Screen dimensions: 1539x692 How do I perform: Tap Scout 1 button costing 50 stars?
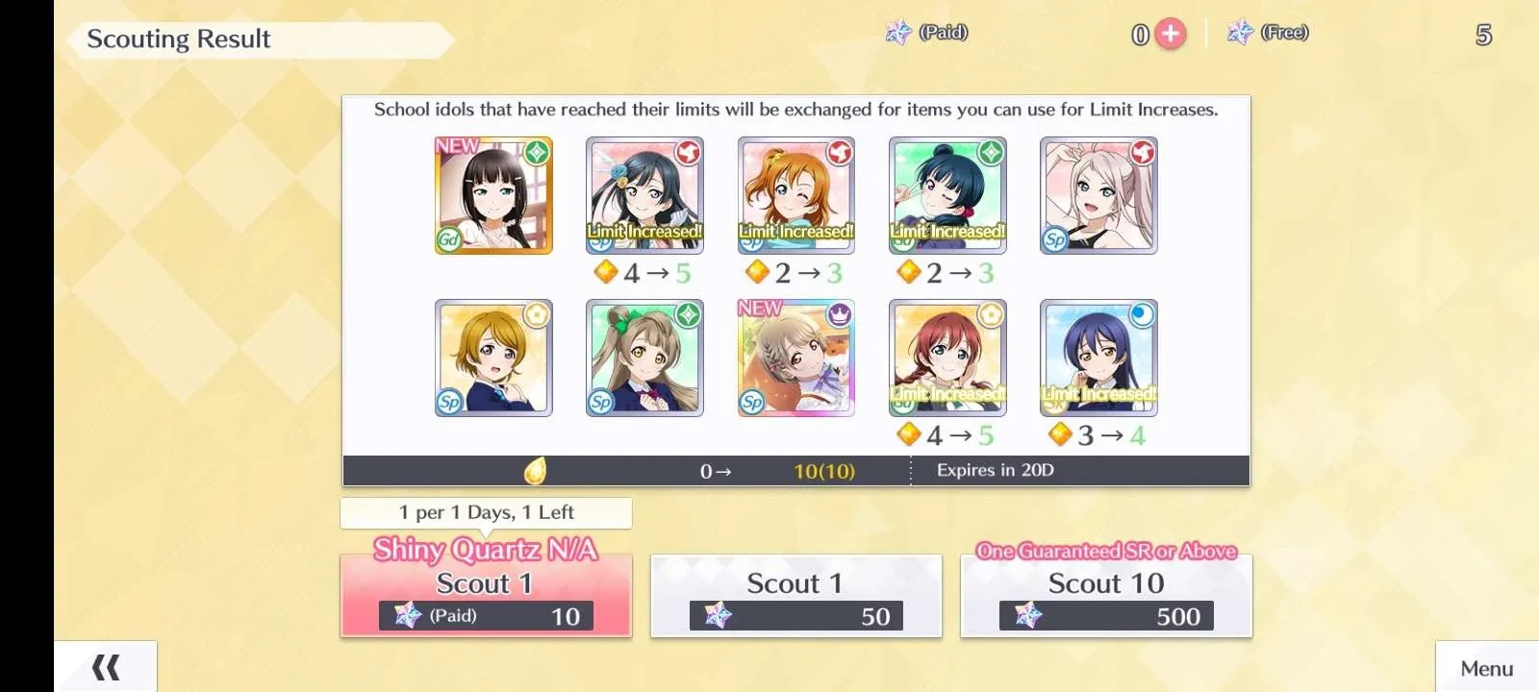click(796, 596)
